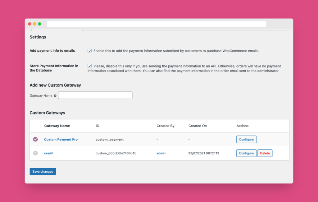This screenshot has height=202, width=318.
Task: Maximize the window with the green button
Action: [39, 24]
